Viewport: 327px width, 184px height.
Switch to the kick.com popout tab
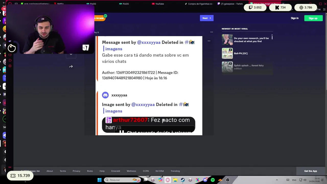(35, 4)
